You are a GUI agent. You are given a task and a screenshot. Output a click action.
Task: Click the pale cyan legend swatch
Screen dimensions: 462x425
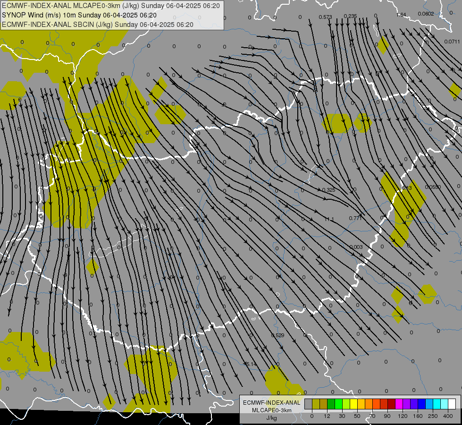[445, 404]
